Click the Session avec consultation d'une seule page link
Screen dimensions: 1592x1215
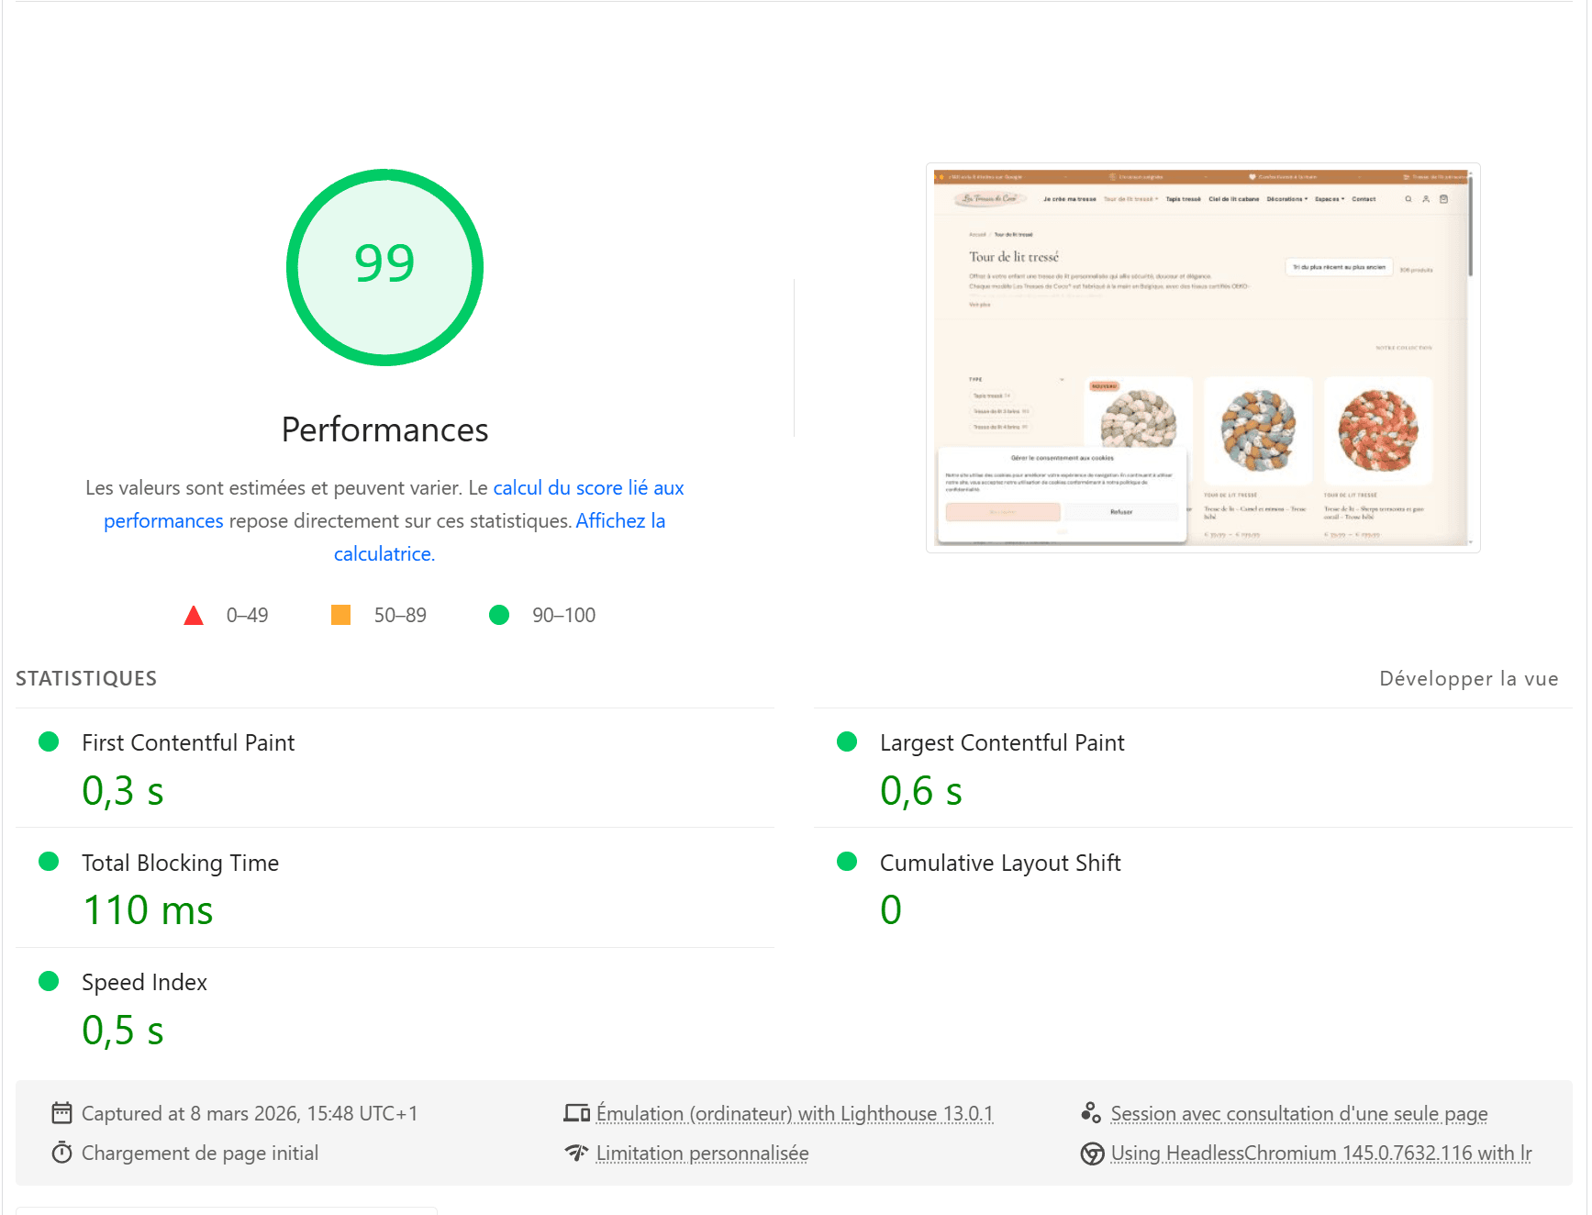coord(1298,1113)
